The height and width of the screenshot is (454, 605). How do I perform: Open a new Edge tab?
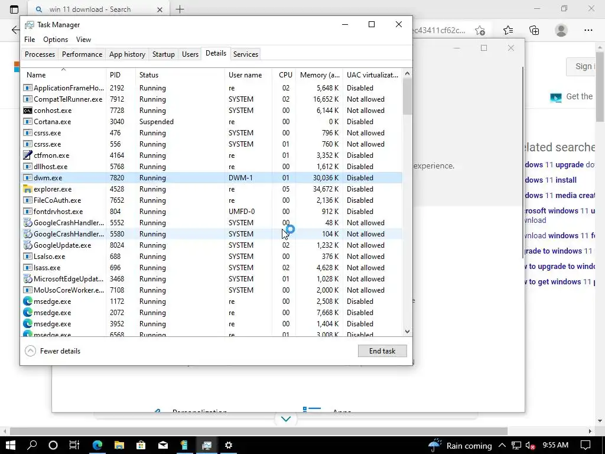coord(180,9)
